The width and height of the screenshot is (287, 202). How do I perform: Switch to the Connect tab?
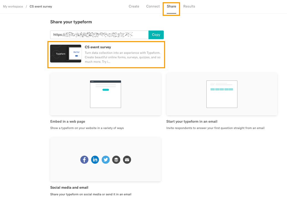coord(153,6)
